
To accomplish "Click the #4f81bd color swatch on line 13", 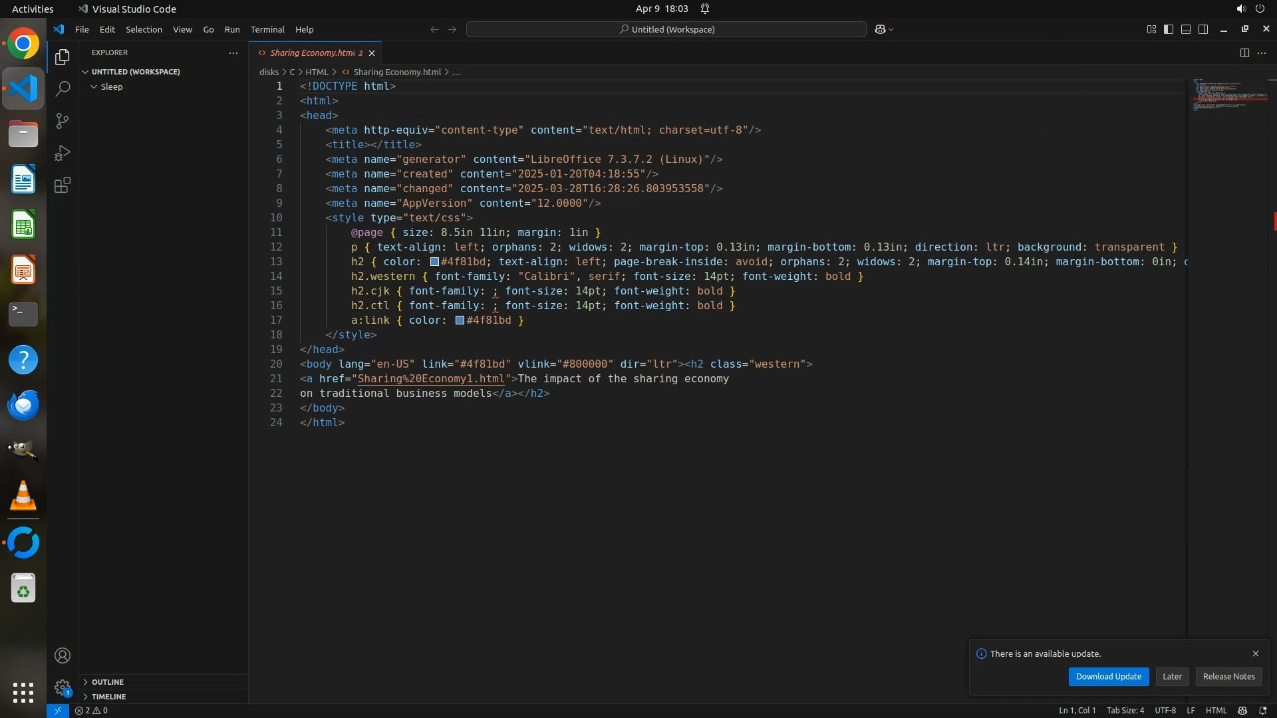I will point(434,262).
